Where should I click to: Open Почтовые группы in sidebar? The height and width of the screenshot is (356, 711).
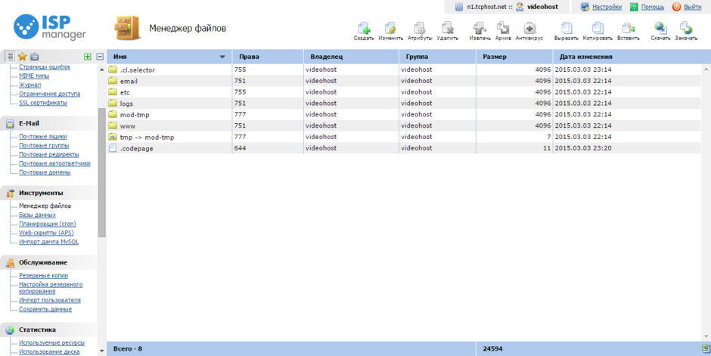click(x=44, y=145)
